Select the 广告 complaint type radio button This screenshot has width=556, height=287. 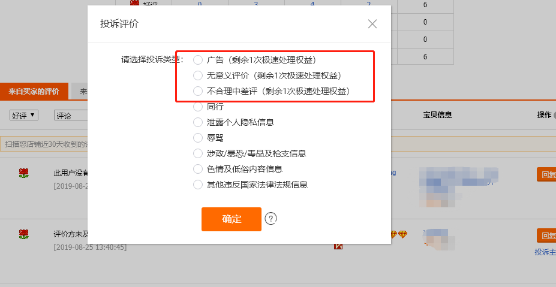[197, 61]
